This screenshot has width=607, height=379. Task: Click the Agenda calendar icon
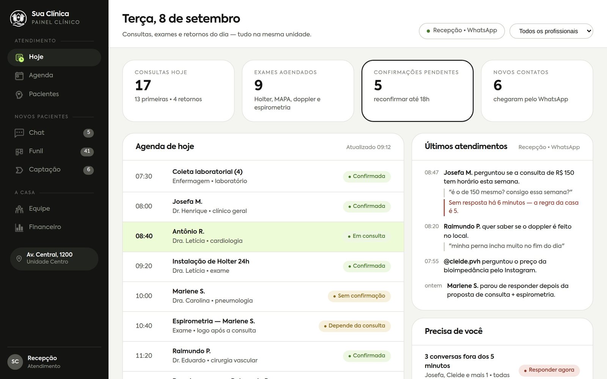19,76
